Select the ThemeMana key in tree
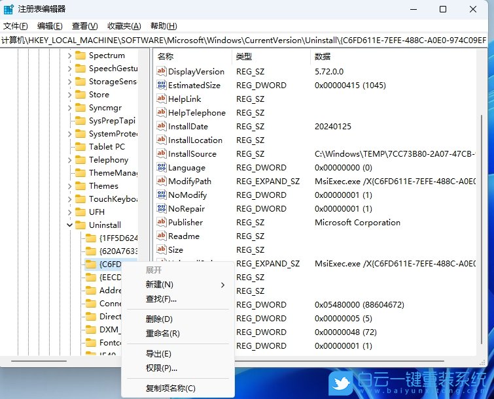This screenshot has width=494, height=399. tap(113, 172)
